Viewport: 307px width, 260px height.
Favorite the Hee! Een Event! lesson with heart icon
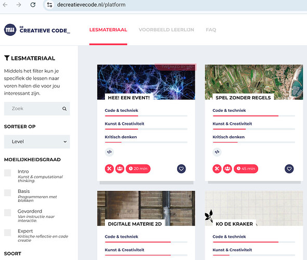click(181, 168)
